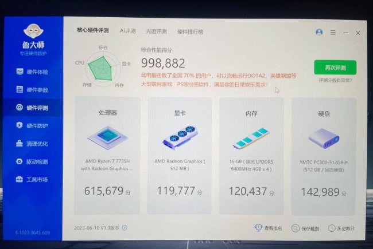
Task: Switch to the 硬件排行榜 tab
Action: [x=191, y=32]
